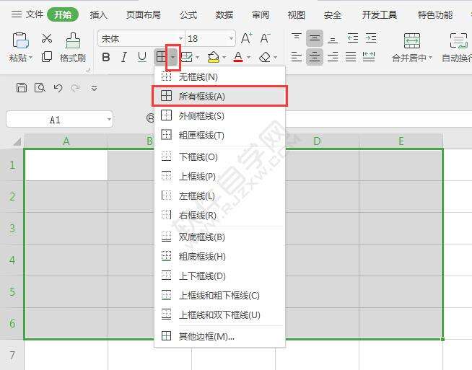Open the font color dropdown arrow

pyautogui.click(x=248, y=57)
